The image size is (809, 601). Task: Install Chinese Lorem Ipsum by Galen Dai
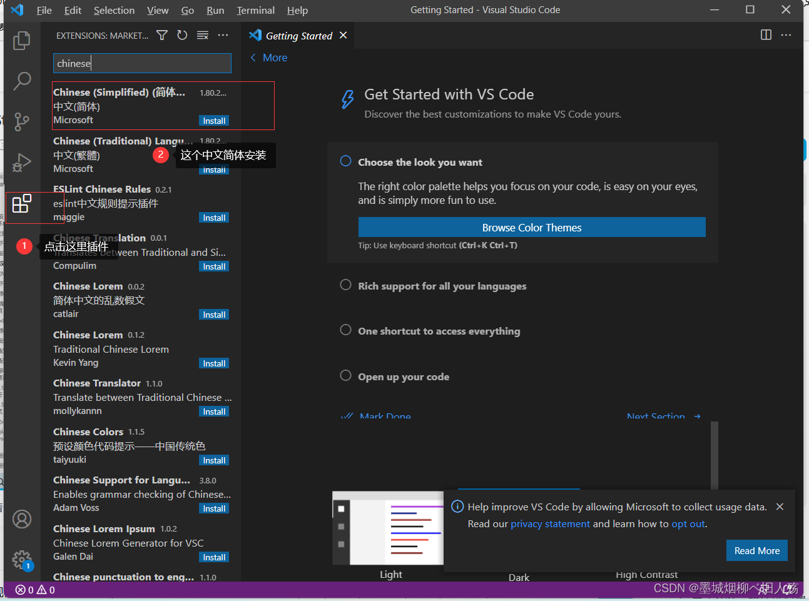214,557
